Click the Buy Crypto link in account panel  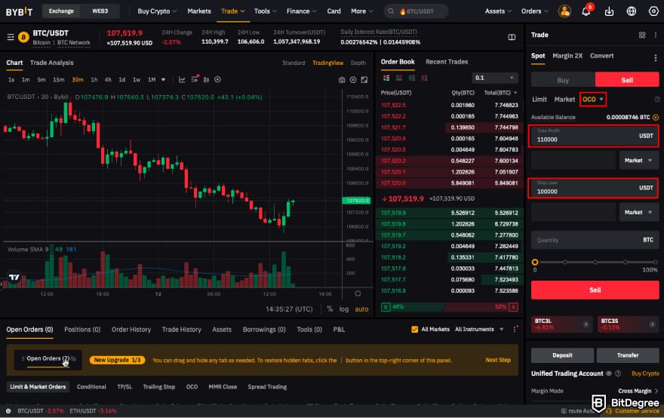click(x=645, y=373)
